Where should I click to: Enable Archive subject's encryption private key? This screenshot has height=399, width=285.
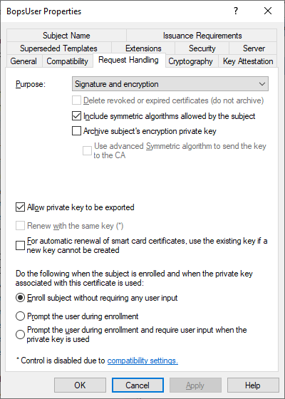(x=76, y=131)
